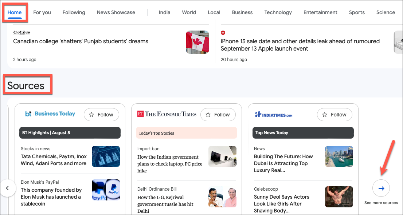This screenshot has height=215, width=403.
Task: Follow The Economic Times source
Action: point(218,115)
